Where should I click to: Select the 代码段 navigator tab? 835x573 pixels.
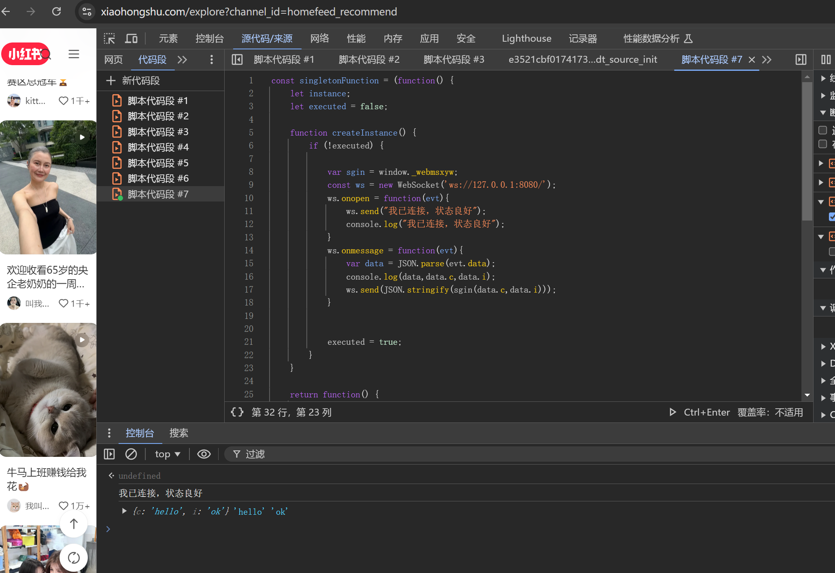(153, 60)
